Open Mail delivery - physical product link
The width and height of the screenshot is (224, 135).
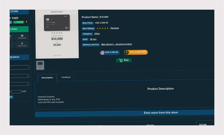click(117, 44)
